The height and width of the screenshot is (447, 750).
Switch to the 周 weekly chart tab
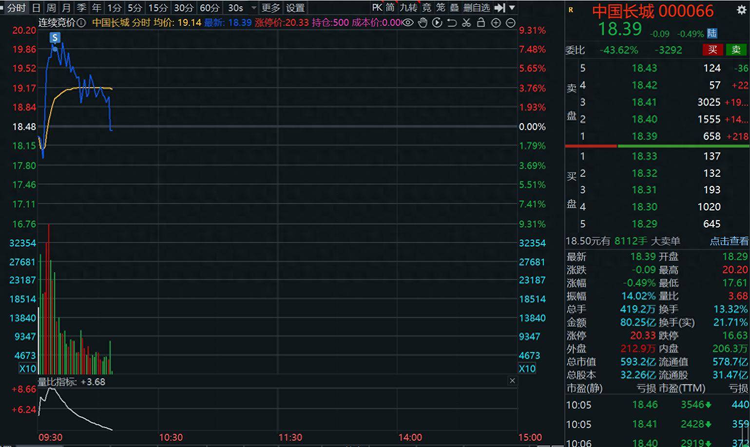click(51, 8)
